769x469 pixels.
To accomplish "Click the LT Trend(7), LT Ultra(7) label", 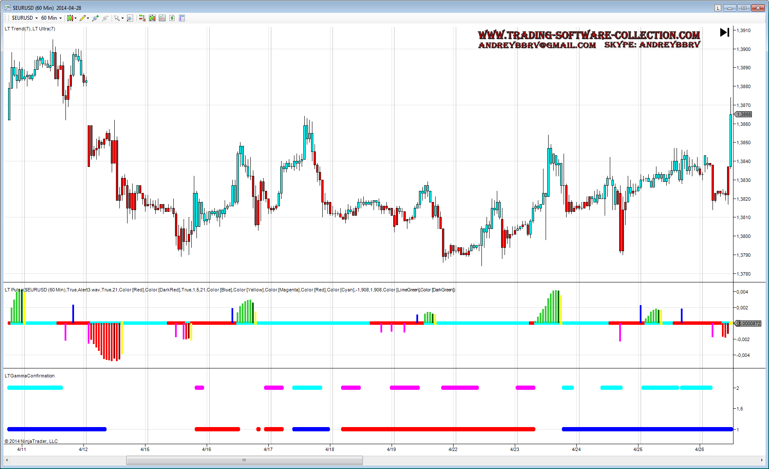I will pyautogui.click(x=30, y=29).
